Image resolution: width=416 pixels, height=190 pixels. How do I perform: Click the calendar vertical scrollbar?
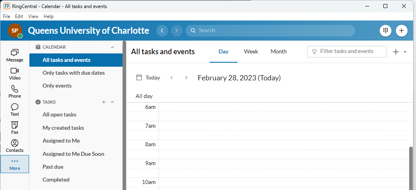[411, 168]
